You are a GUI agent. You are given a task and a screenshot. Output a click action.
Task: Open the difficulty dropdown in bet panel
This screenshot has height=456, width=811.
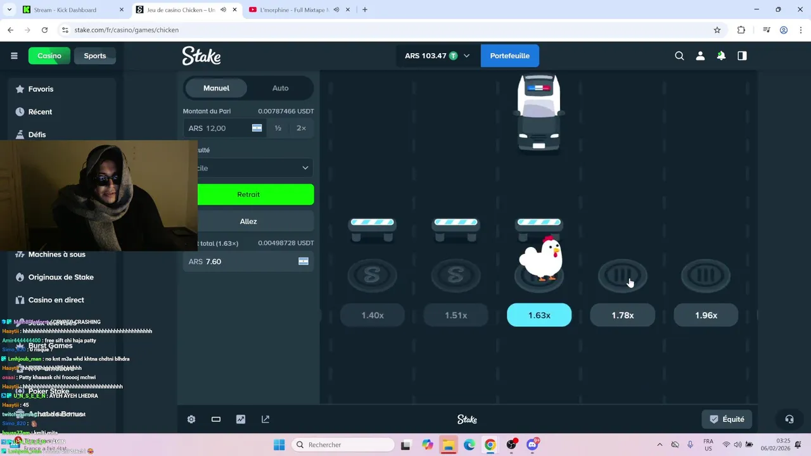[x=248, y=168]
